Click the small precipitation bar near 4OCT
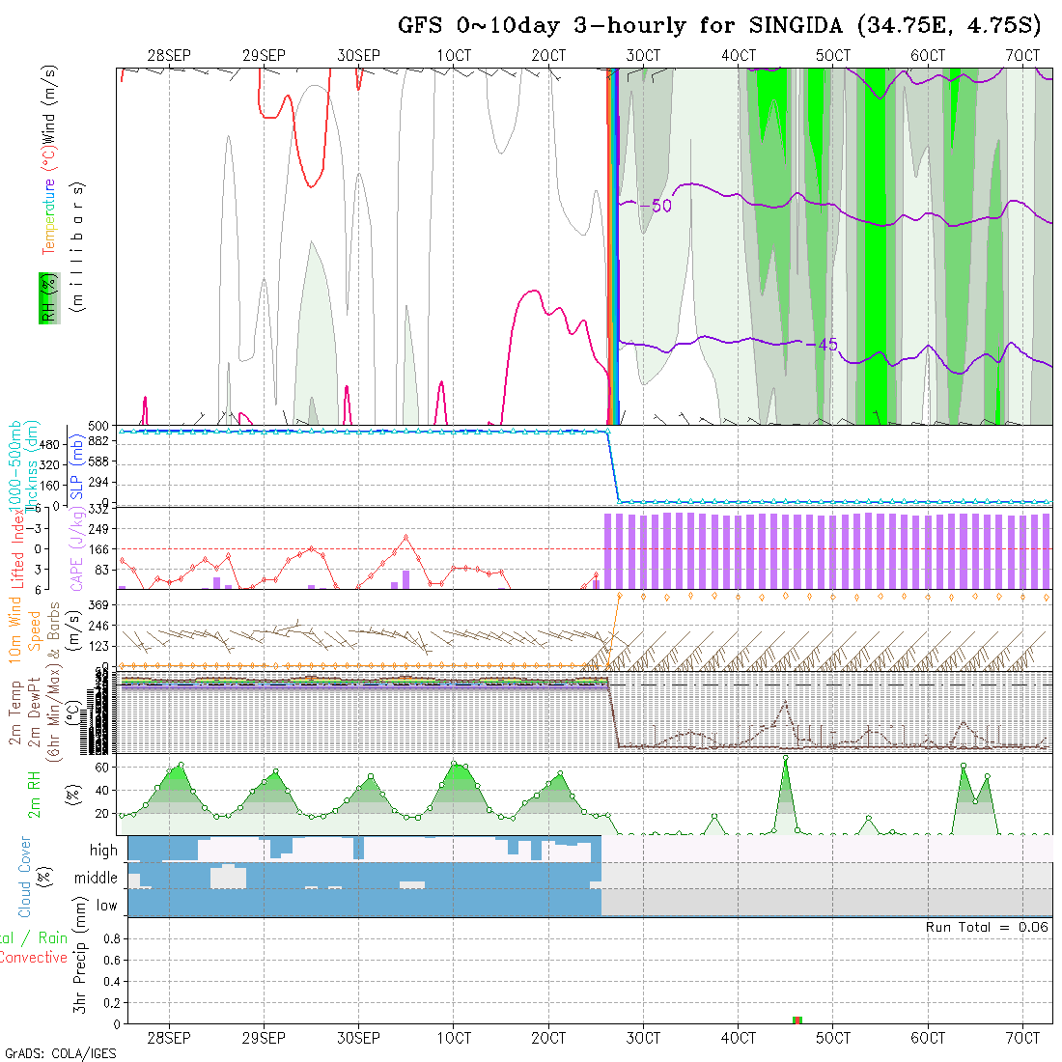Screen dimensions: 1062x1062 [x=797, y=1020]
